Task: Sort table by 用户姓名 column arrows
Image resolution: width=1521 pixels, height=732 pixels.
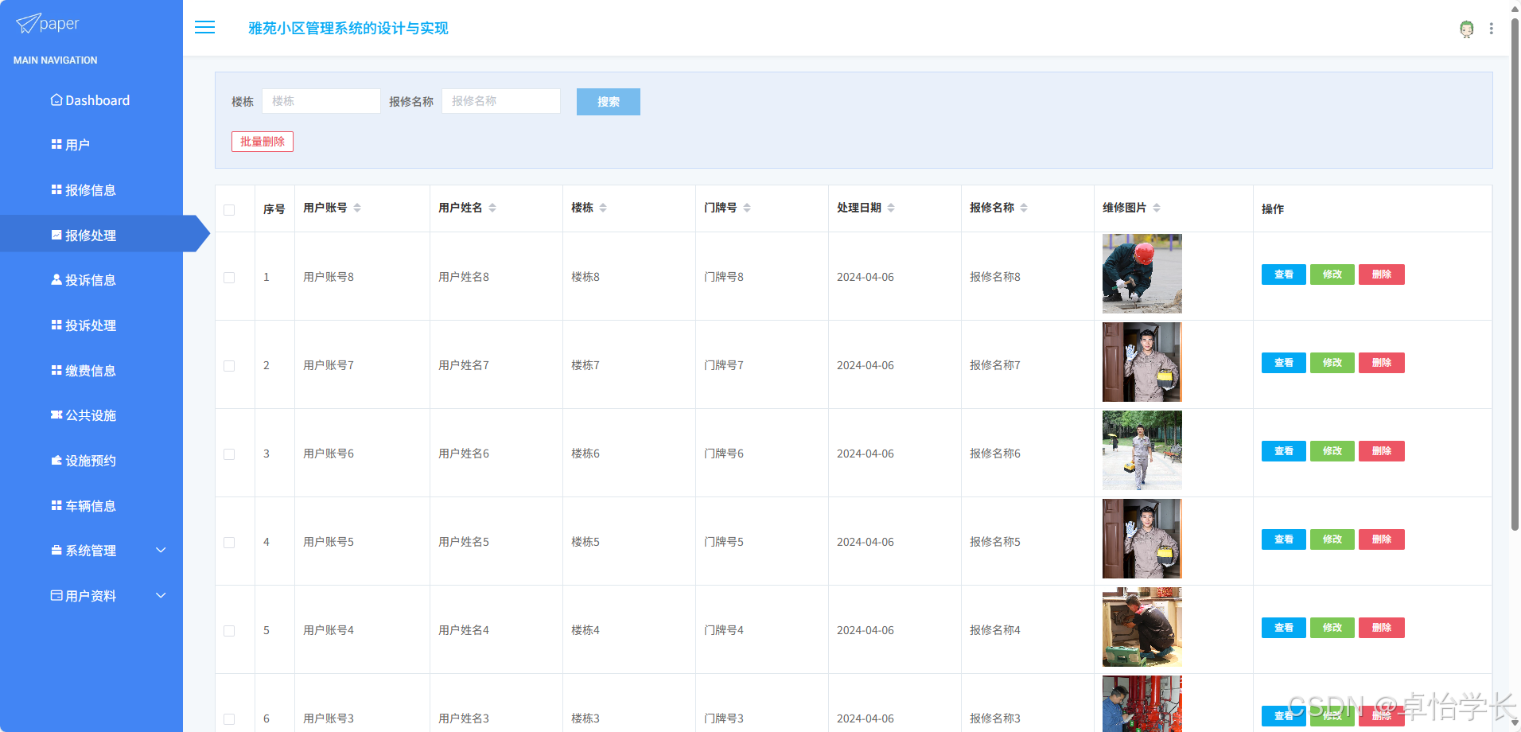Action: click(492, 208)
